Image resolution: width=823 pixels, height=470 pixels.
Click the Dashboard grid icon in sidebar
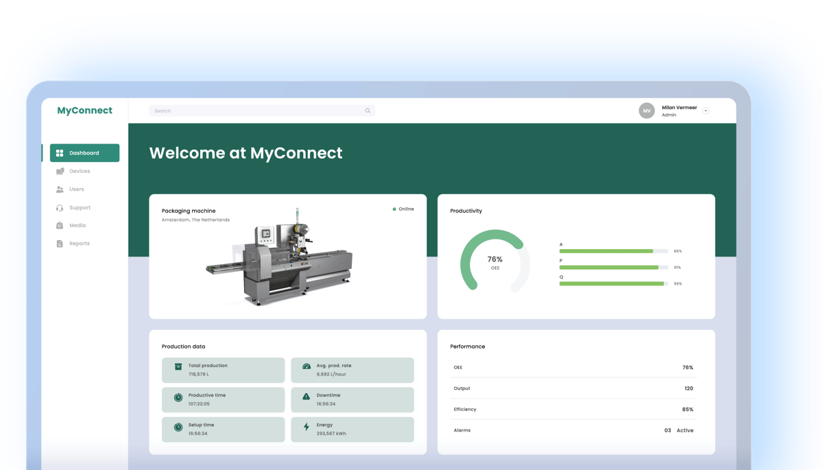click(60, 153)
